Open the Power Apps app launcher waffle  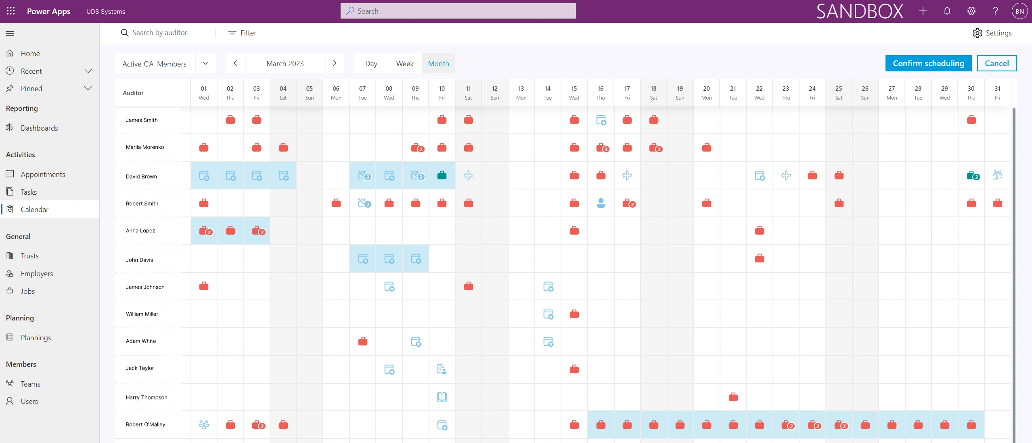pos(10,11)
